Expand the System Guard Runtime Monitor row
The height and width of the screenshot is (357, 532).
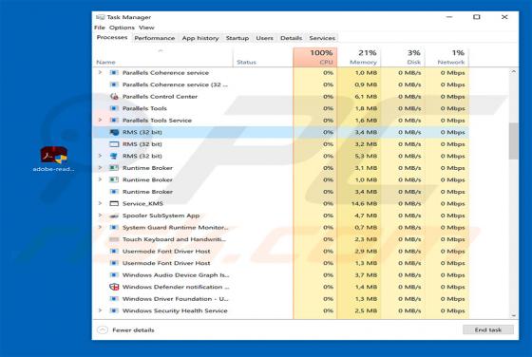(x=100, y=227)
